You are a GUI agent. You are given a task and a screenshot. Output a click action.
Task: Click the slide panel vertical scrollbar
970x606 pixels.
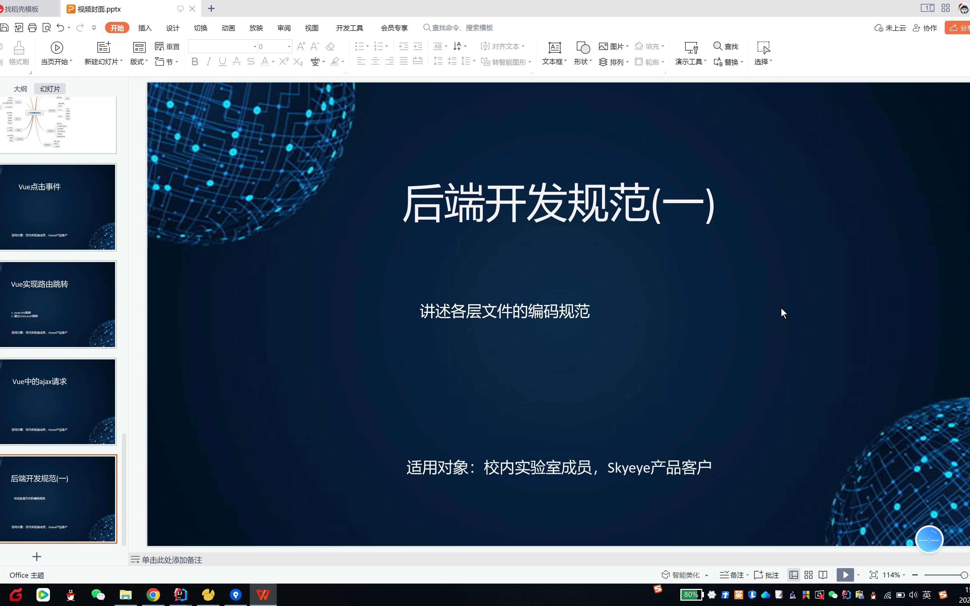[x=124, y=489]
